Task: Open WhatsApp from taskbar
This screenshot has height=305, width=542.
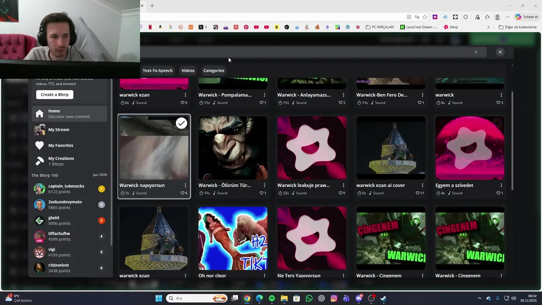Action: pyautogui.click(x=309, y=298)
